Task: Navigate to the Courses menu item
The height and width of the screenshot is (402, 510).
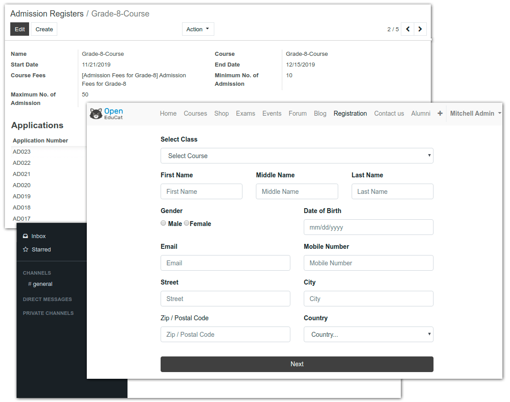Action: tap(195, 113)
